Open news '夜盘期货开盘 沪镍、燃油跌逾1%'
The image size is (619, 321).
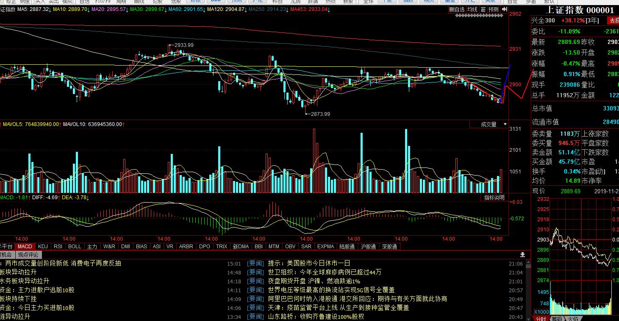tap(314, 281)
